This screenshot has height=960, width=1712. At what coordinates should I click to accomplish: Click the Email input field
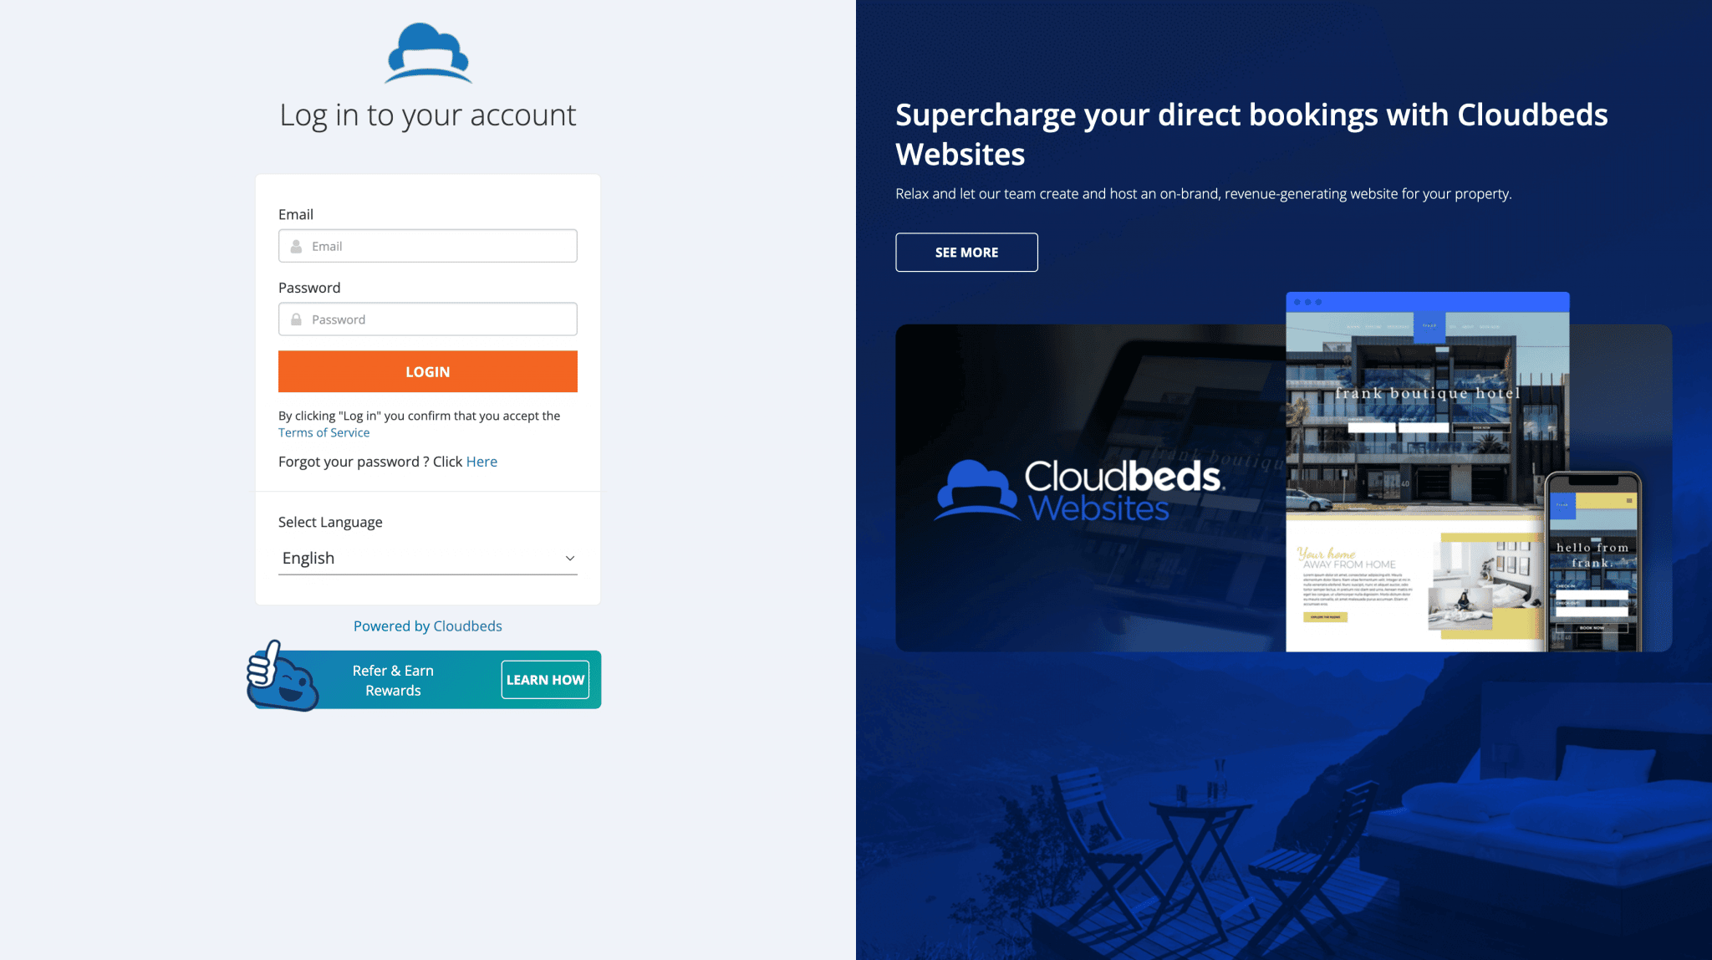(x=427, y=246)
